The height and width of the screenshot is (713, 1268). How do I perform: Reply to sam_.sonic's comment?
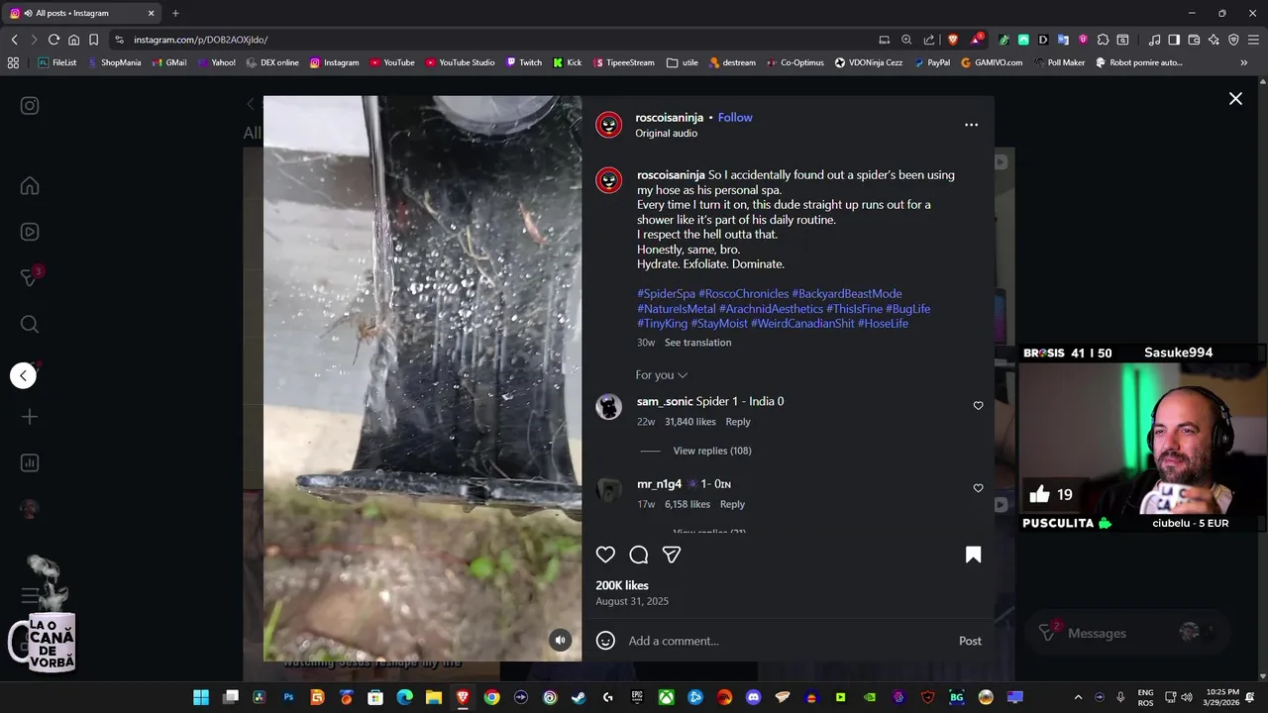point(738,422)
